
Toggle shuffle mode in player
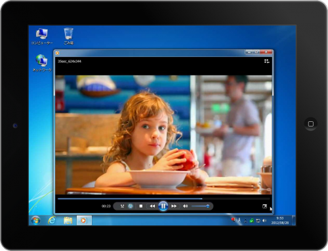point(122,206)
